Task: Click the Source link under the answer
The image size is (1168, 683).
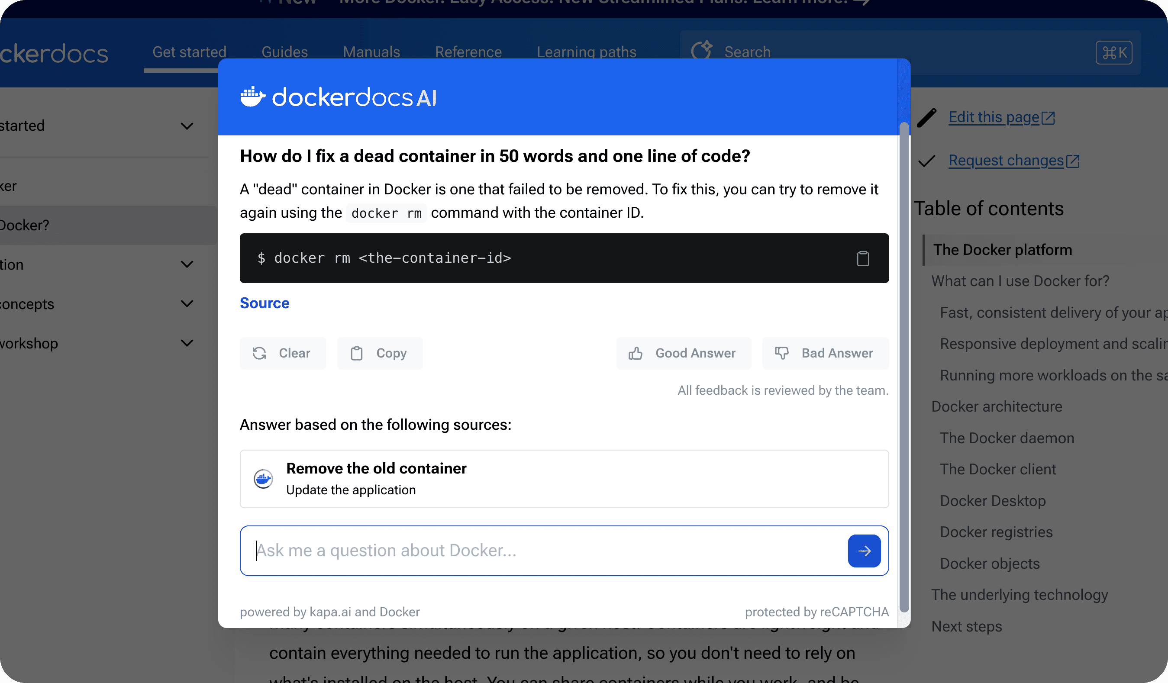Action: point(264,303)
